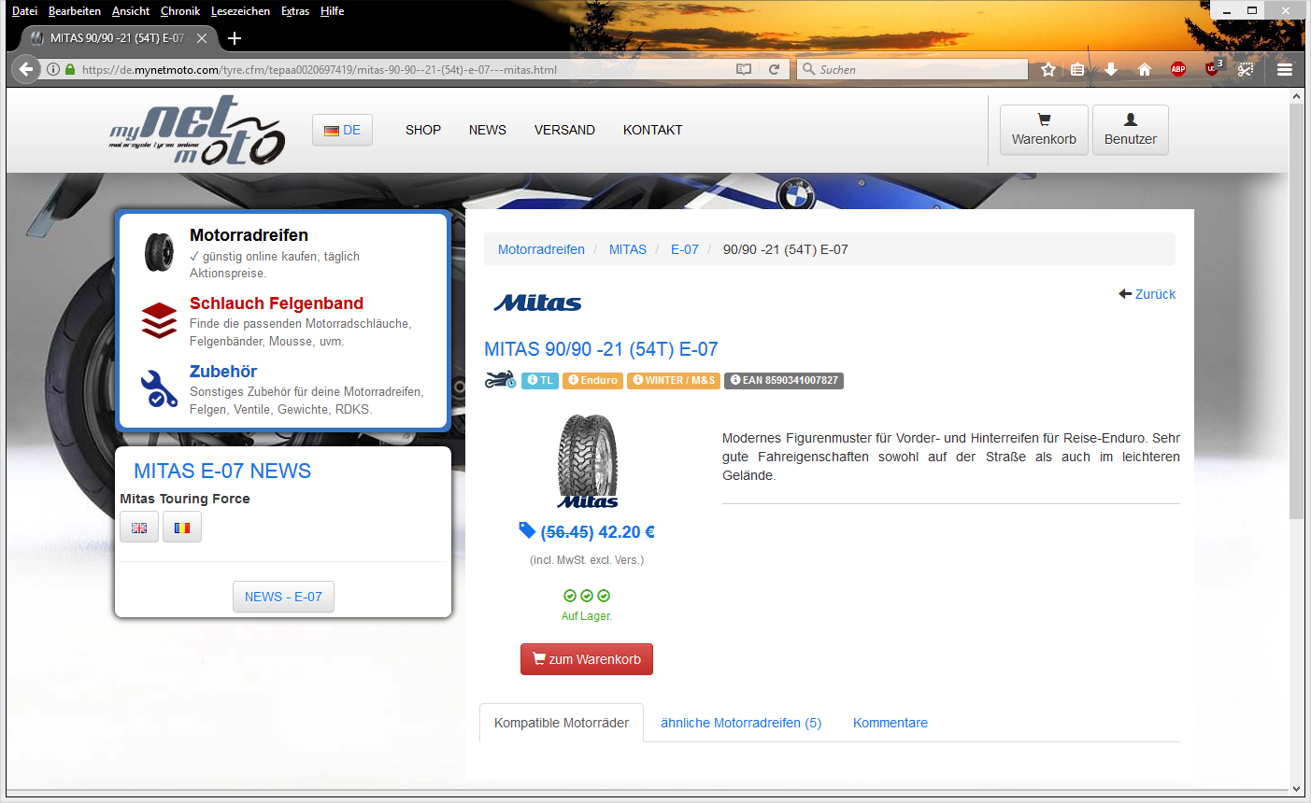Click the TL badge
1311x803 pixels.
point(540,380)
